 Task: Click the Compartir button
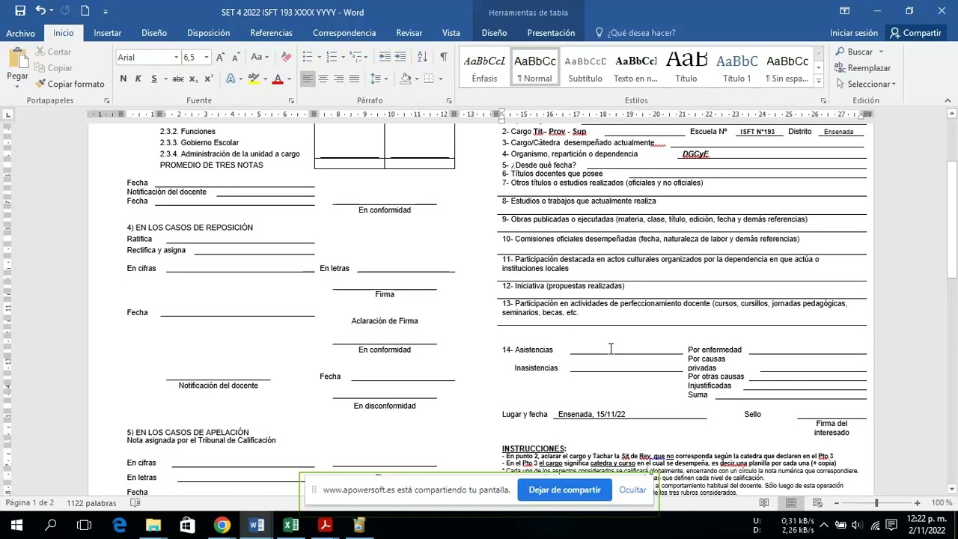point(915,33)
